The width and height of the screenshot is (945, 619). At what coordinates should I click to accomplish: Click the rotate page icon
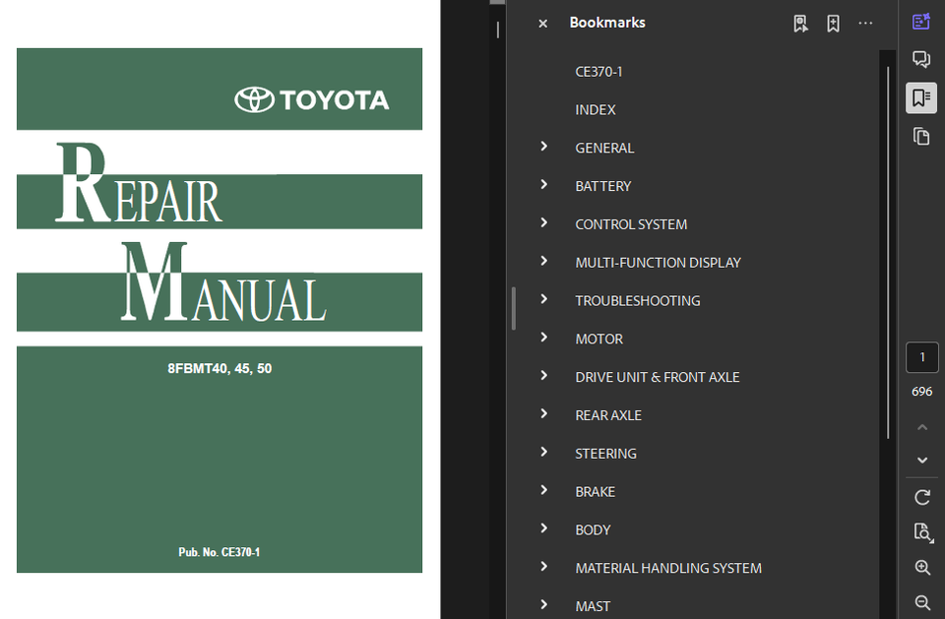tap(921, 496)
